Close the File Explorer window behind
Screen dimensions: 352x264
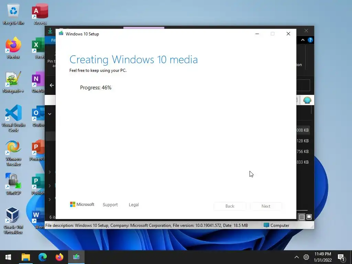pyautogui.click(x=306, y=31)
